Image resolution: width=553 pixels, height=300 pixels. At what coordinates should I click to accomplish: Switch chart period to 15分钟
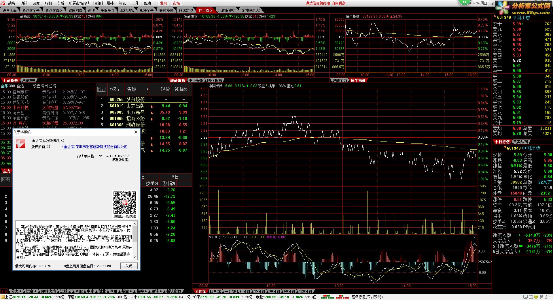[260, 291]
